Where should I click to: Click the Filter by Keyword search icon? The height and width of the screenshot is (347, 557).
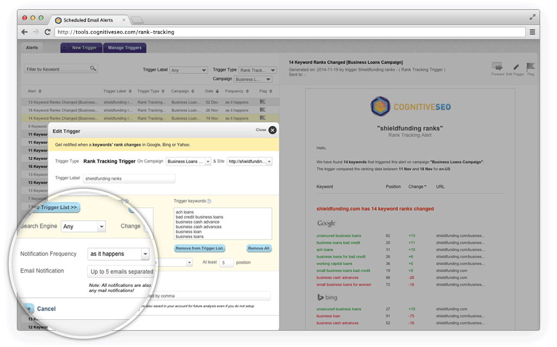(92, 68)
